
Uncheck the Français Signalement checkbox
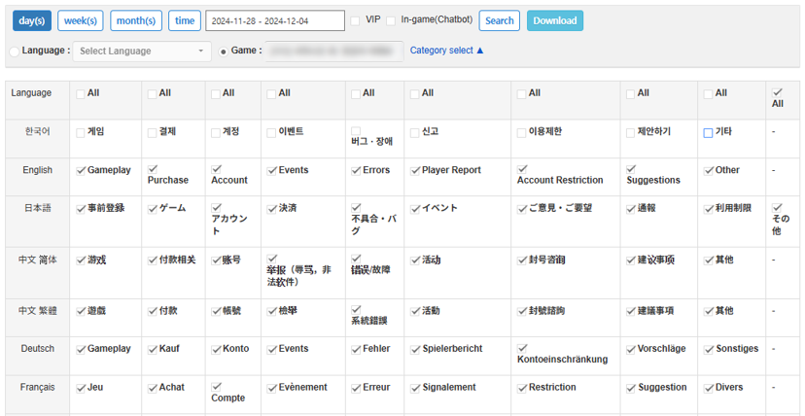[x=416, y=388]
